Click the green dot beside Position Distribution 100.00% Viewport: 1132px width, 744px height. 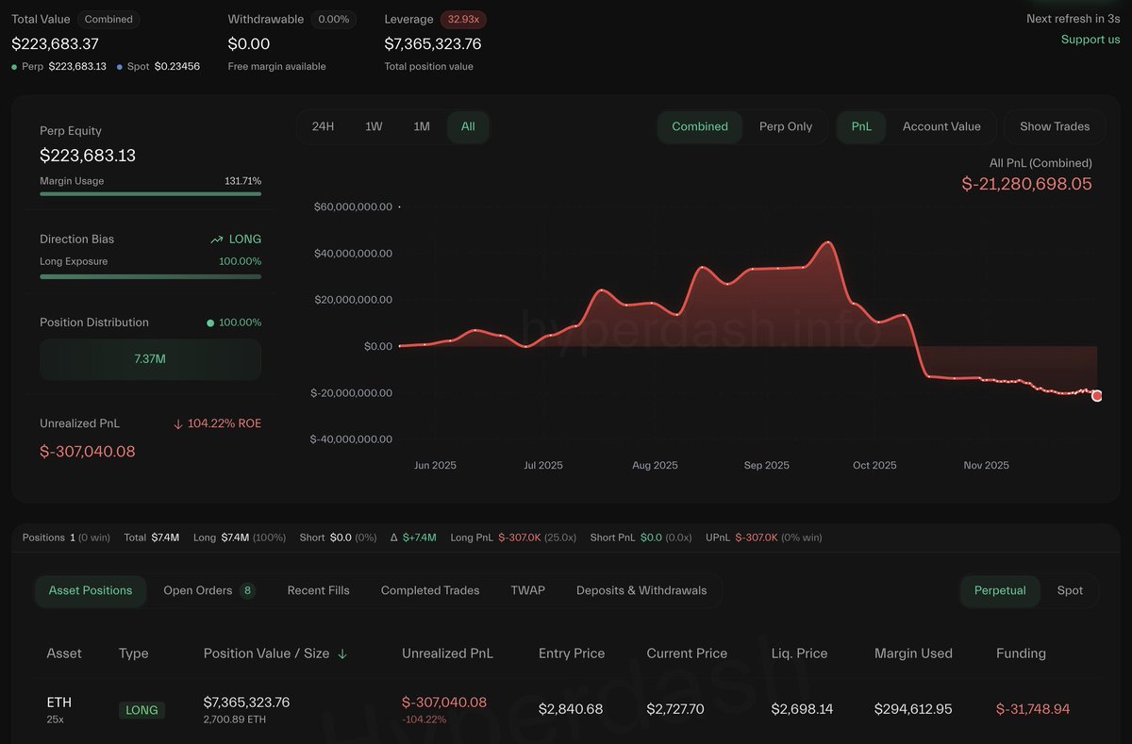click(x=210, y=322)
